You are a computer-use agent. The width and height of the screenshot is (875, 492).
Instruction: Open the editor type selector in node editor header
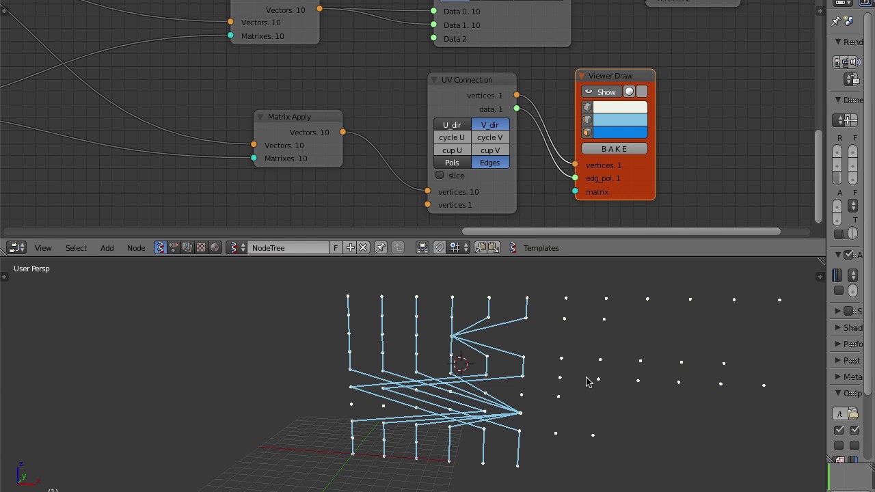point(16,248)
